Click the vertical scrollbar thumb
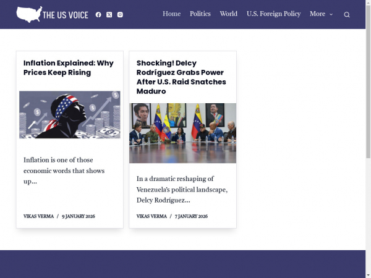This screenshot has height=278, width=371. click(368, 82)
